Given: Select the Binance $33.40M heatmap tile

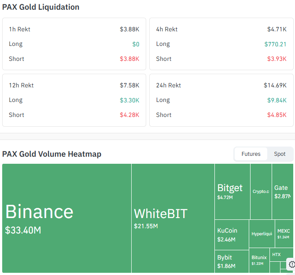Looking at the screenshot, I should tap(66, 218).
